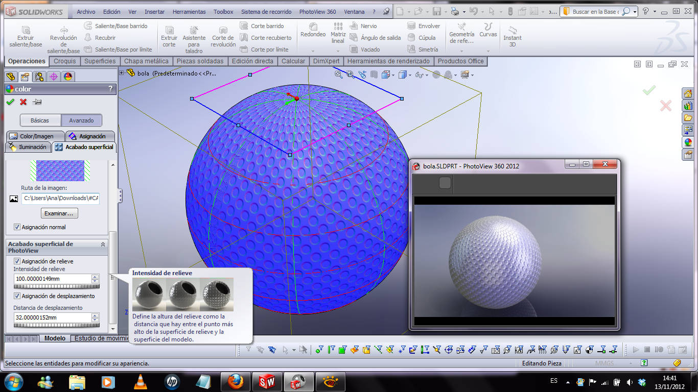Select Extruir corte tool
The height and width of the screenshot is (392, 698).
[x=169, y=37]
